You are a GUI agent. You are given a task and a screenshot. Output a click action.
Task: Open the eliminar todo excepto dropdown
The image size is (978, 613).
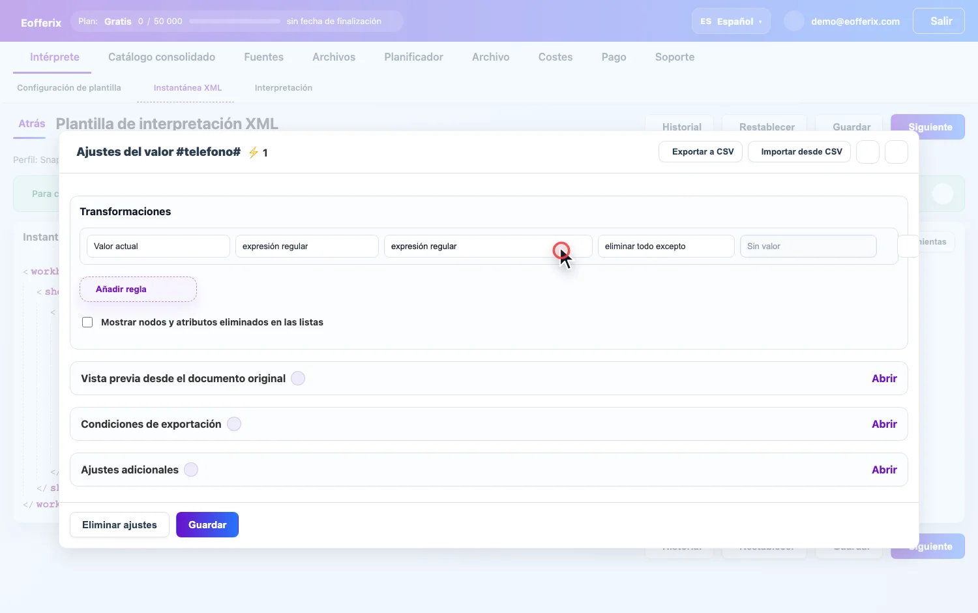pyautogui.click(x=666, y=247)
